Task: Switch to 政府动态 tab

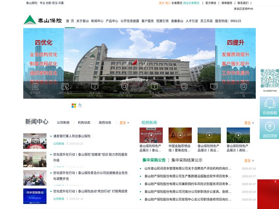Action: tap(105, 123)
